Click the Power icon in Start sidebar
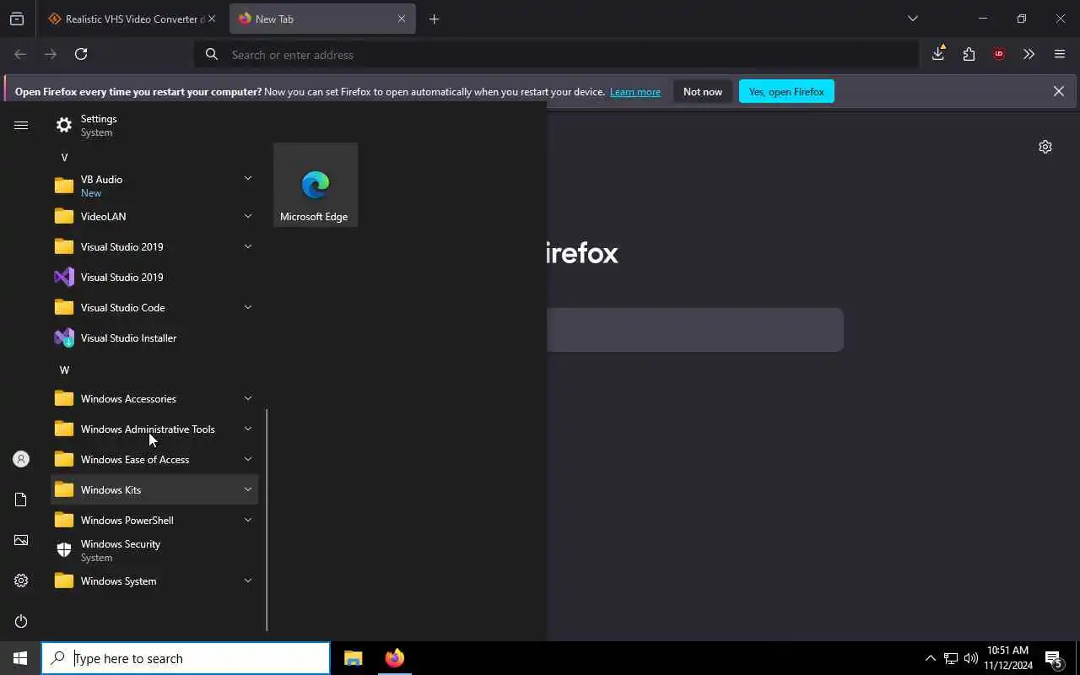Viewport: 1080px width, 675px height. 21,621
